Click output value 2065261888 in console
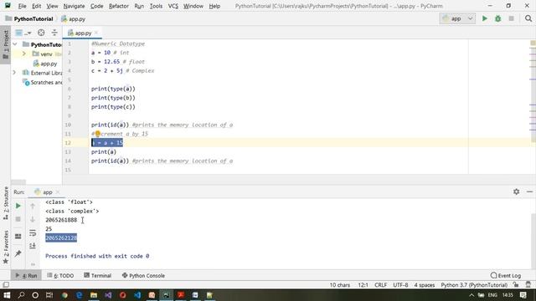This screenshot has width=536, height=301. point(61,220)
